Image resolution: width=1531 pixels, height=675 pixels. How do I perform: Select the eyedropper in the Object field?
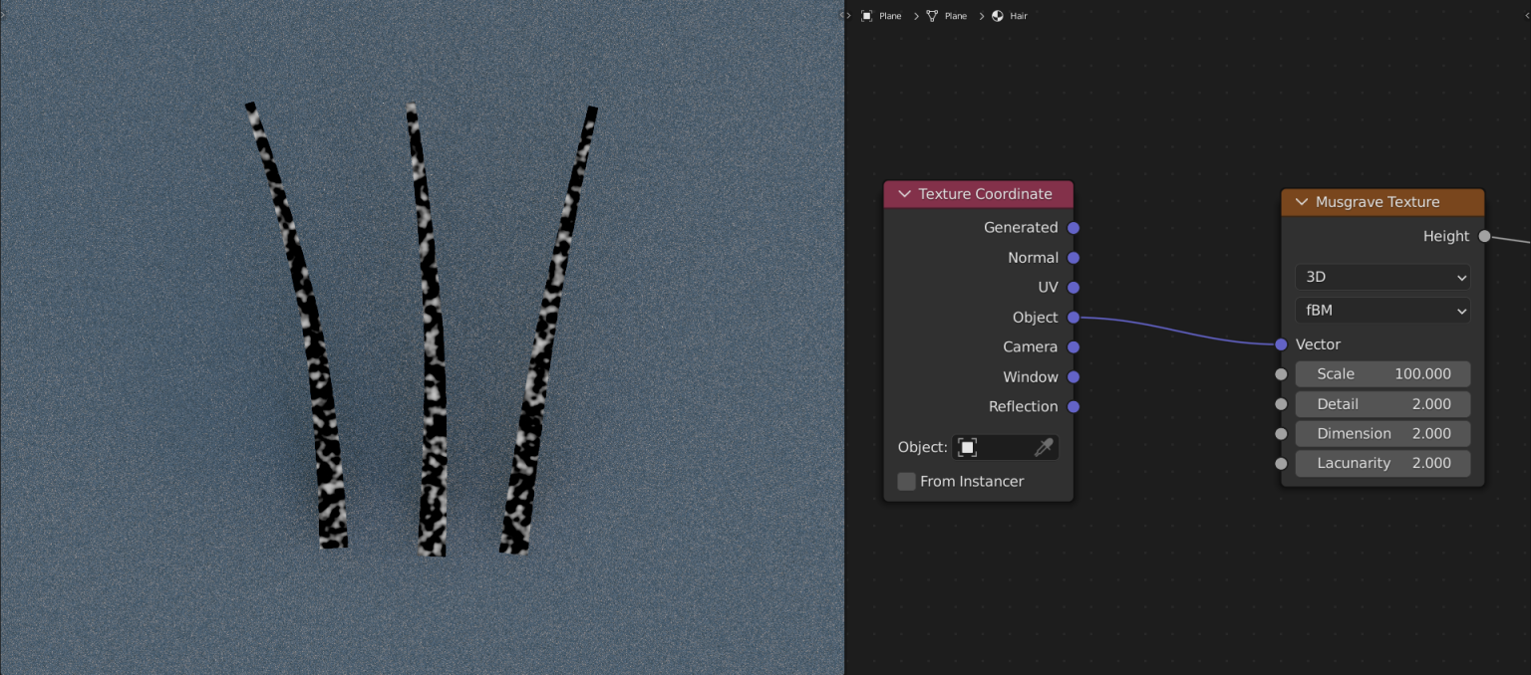point(1044,446)
